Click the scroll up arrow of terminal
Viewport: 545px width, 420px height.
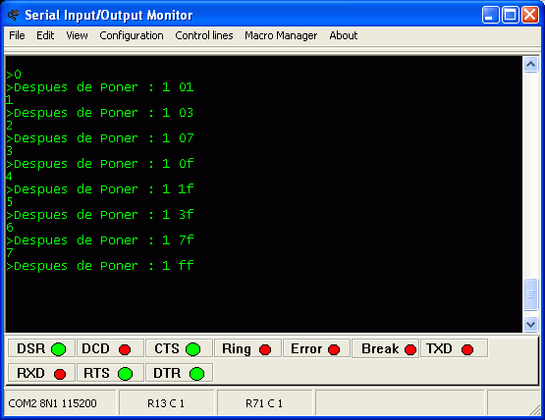click(x=530, y=64)
